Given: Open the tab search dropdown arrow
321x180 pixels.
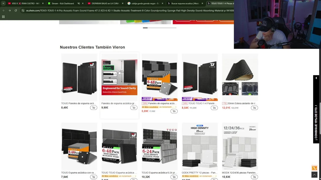Looking at the screenshot, I should point(3,3).
